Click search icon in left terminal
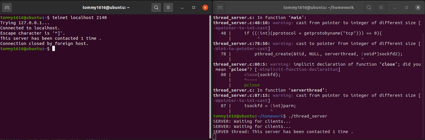 (x=156, y=7)
